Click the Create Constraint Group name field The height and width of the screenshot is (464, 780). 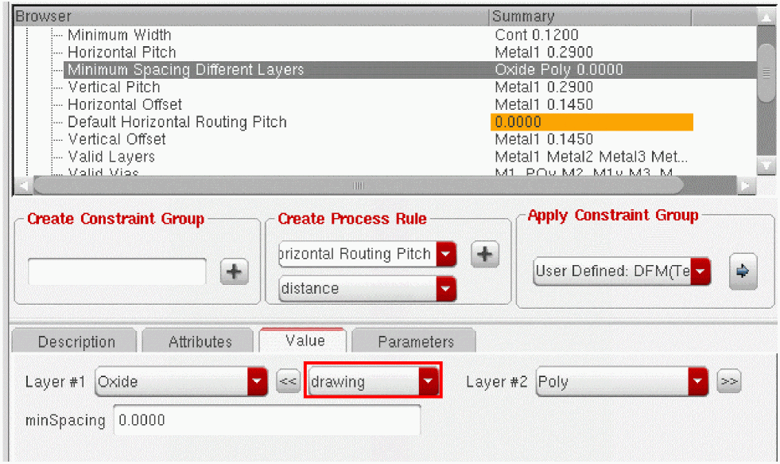(117, 271)
